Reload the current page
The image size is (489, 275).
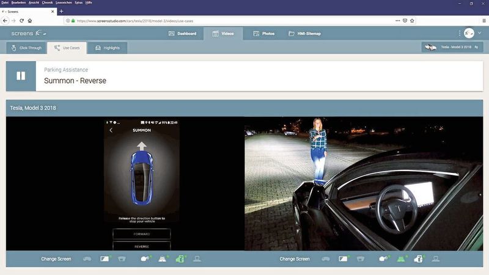[x=21, y=21]
